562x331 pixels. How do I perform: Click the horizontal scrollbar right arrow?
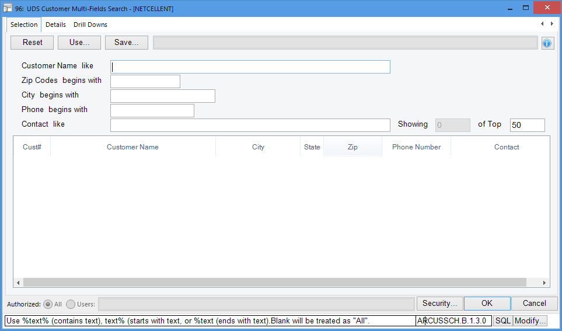544,283
